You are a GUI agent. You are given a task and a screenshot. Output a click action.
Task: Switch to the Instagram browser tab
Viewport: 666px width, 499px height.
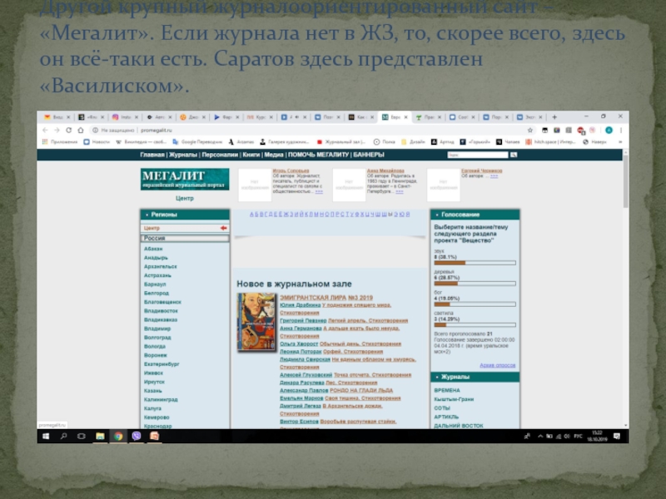[126, 117]
